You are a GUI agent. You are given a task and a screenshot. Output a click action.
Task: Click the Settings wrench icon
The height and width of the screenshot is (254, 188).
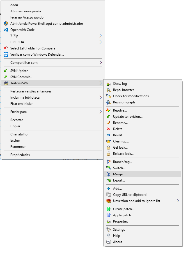109,230
